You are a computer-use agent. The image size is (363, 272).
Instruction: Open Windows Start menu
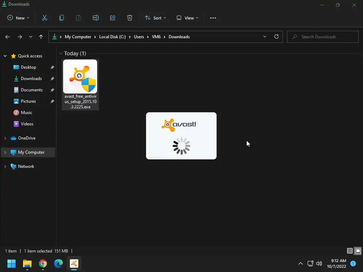coord(11,263)
